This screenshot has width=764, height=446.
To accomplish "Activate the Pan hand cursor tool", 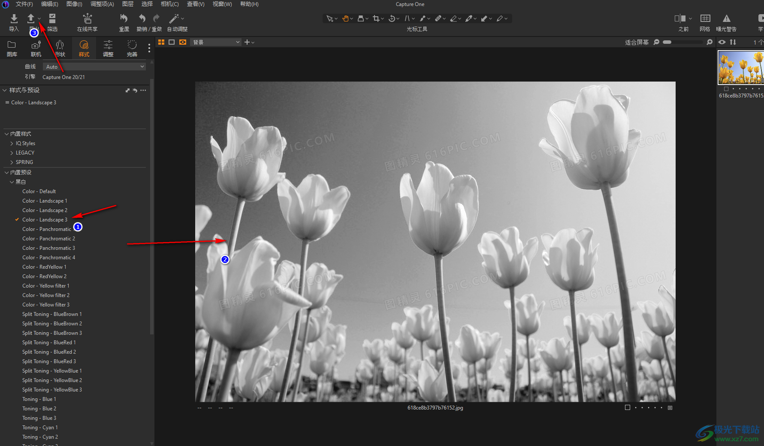I will coord(346,18).
